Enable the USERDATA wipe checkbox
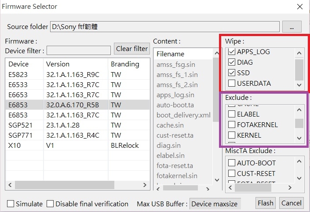 pos(232,83)
